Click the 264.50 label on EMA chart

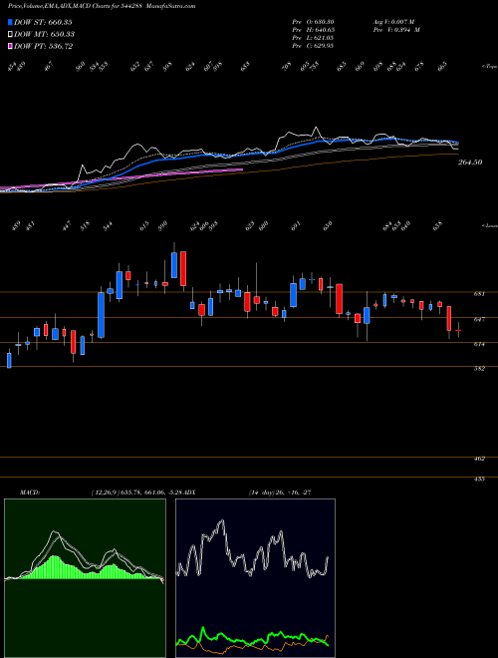point(470,163)
